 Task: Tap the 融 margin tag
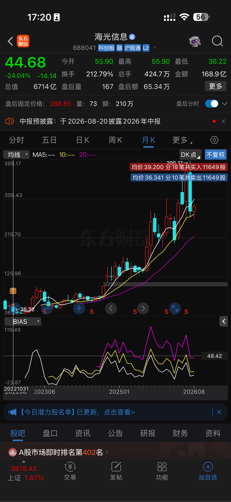(x=119, y=48)
